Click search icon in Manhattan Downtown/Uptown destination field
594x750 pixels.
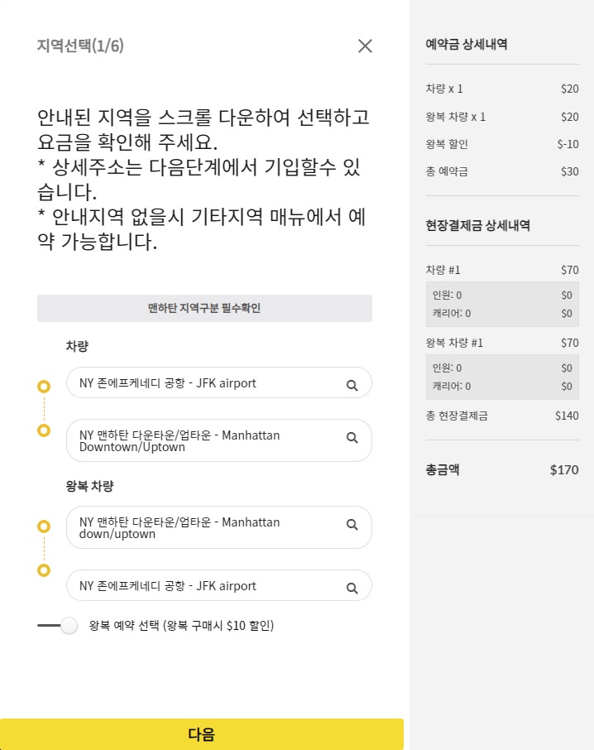coord(352,438)
